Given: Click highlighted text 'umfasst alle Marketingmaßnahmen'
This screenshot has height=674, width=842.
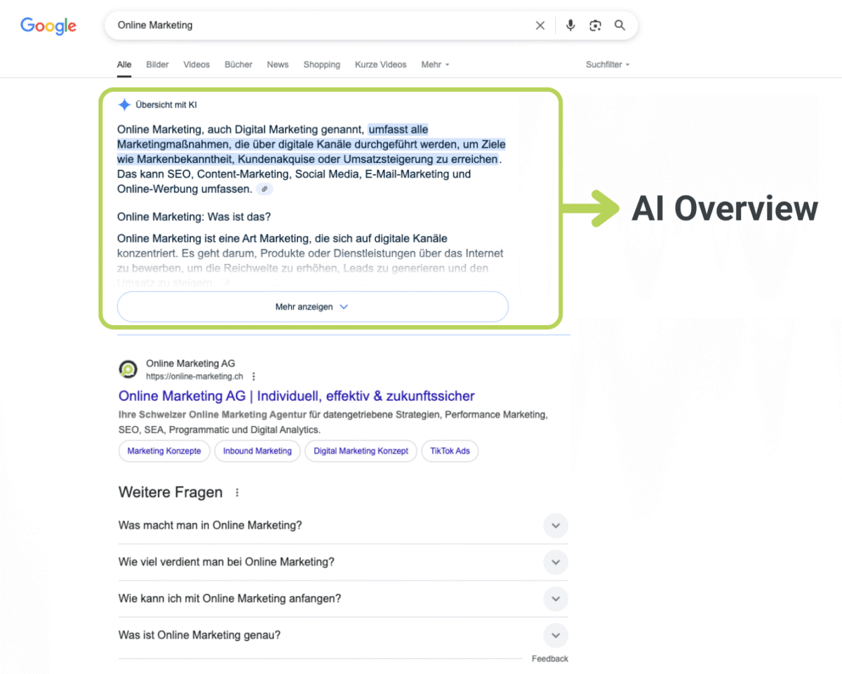Looking at the screenshot, I should [x=399, y=130].
